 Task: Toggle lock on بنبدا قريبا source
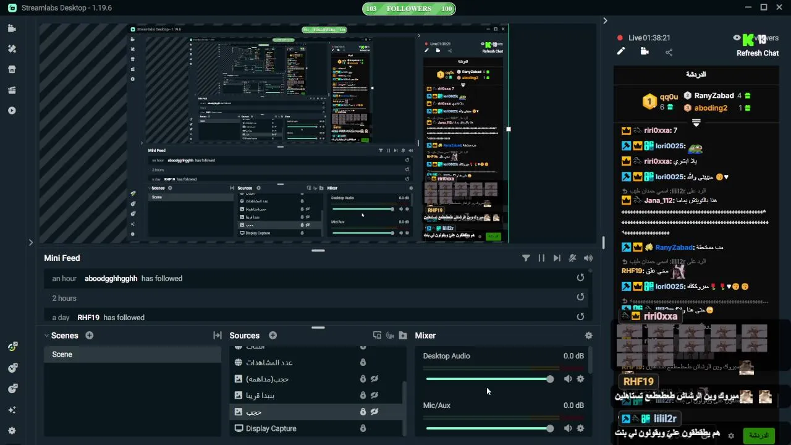pos(363,396)
